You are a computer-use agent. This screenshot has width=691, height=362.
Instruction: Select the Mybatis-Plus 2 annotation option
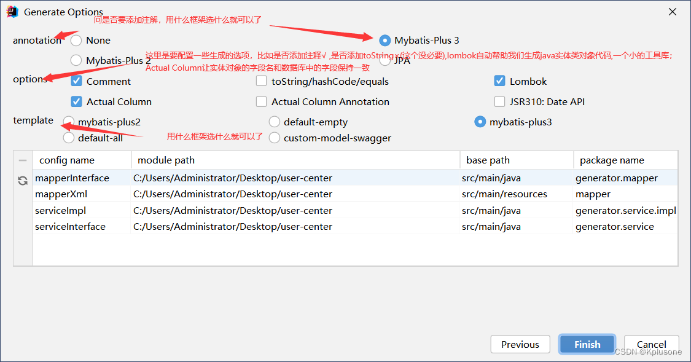pyautogui.click(x=76, y=60)
